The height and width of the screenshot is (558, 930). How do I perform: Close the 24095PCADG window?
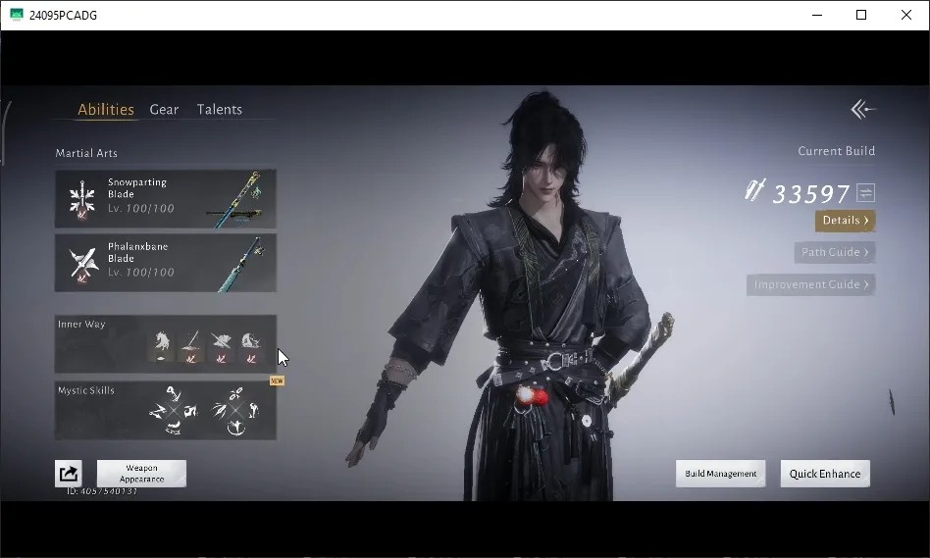906,15
